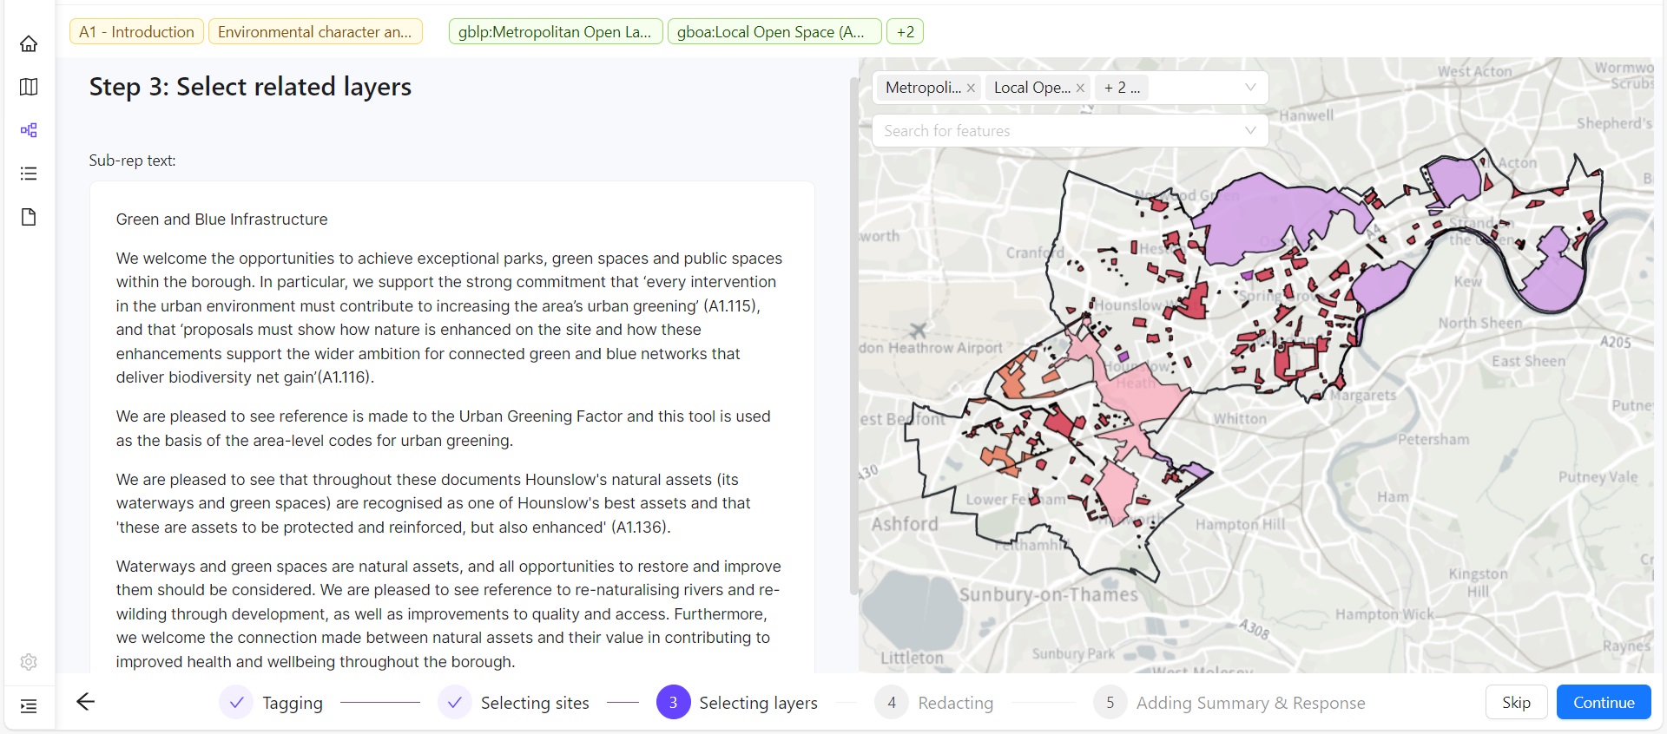The image size is (1667, 734).
Task: Click the Skip button
Action: pos(1516,703)
